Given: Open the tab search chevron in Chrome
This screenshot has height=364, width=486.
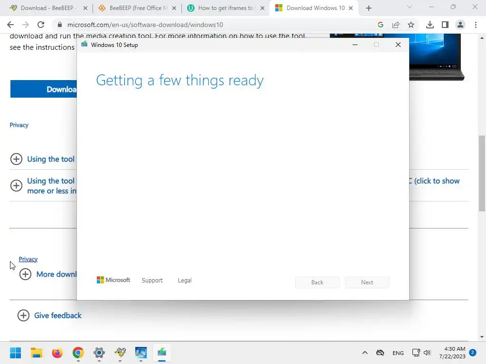Looking at the screenshot, I should (410, 7).
